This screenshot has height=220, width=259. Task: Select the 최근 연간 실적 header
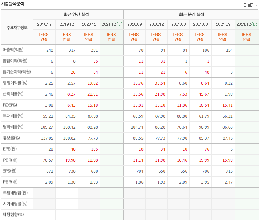coord(76,14)
